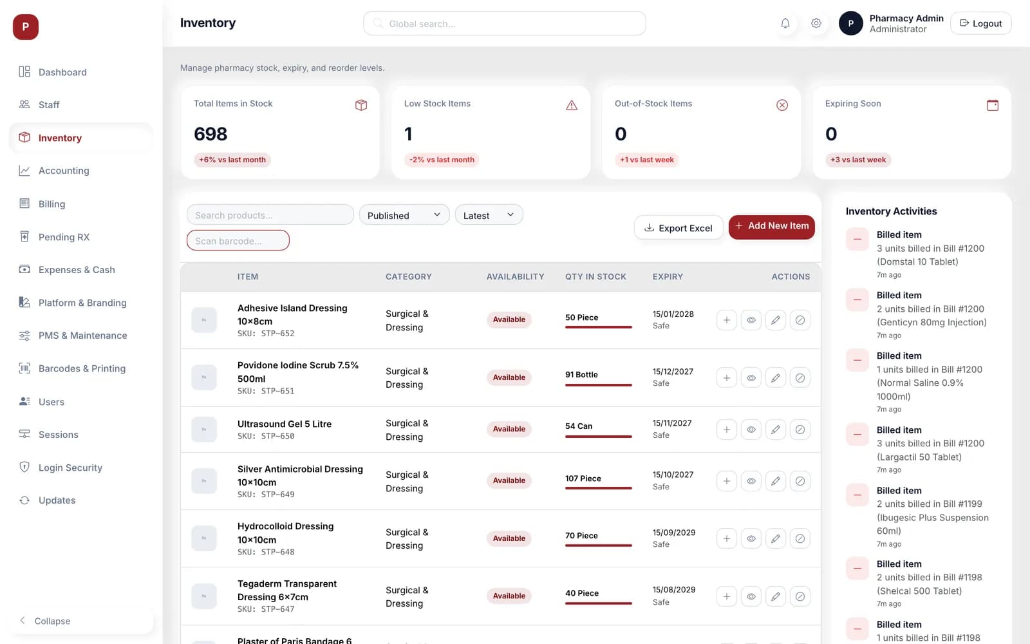Click Out-of-Stock circle-x icon
Image resolution: width=1030 pixels, height=644 pixels.
tap(782, 105)
